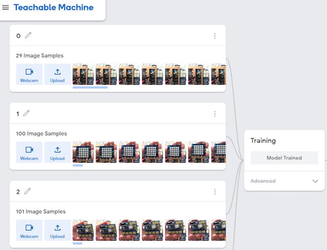Viewport: 327px width, 250px height.
Task: Select second image sample in class 0
Action: [106, 75]
